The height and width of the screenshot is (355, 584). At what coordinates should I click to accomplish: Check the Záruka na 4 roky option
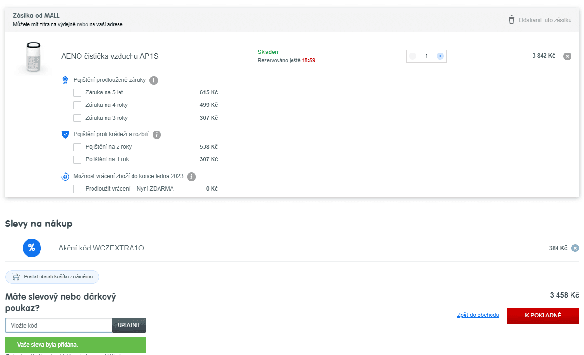pos(77,105)
